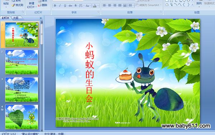
Task: Switch to the 幻灯片 slides tab
Action: 6,18
